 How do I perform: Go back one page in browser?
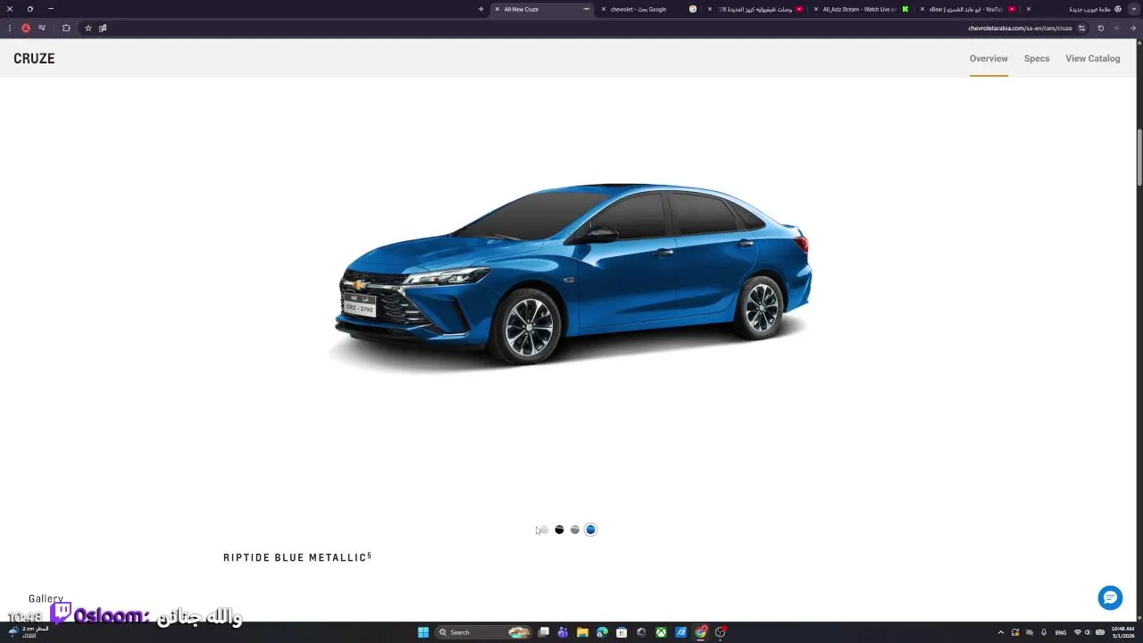pyautogui.click(x=1132, y=28)
